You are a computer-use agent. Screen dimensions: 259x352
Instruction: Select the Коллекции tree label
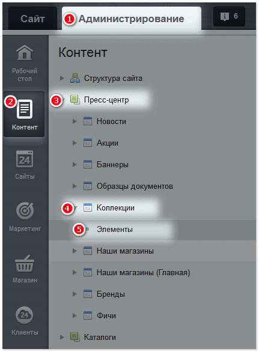coord(115,207)
